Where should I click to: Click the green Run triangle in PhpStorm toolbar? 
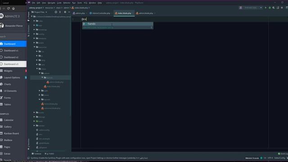[265, 8]
